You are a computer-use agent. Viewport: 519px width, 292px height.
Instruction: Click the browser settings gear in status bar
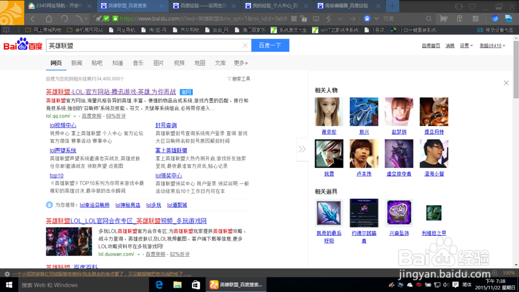click(7, 274)
